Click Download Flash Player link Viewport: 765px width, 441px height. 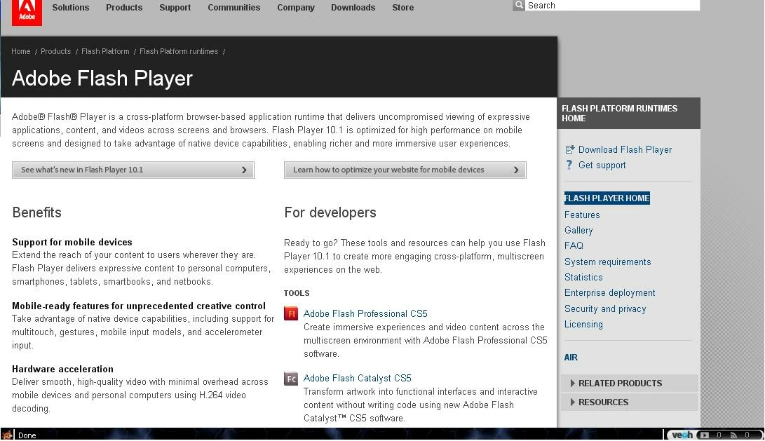click(x=625, y=150)
